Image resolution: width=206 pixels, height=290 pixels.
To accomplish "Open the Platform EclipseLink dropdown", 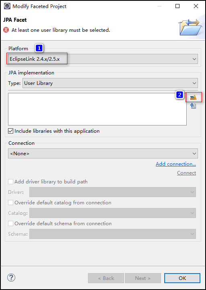I will (x=103, y=59).
